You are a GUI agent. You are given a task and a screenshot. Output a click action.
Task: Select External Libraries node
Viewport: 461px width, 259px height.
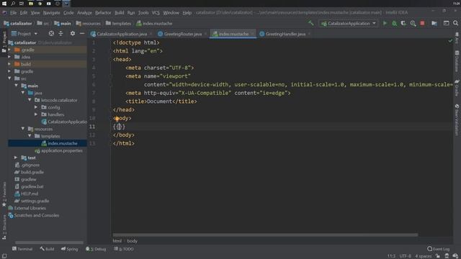tap(30, 208)
